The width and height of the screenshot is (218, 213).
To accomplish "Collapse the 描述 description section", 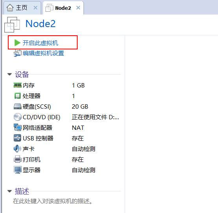I will [9, 191].
